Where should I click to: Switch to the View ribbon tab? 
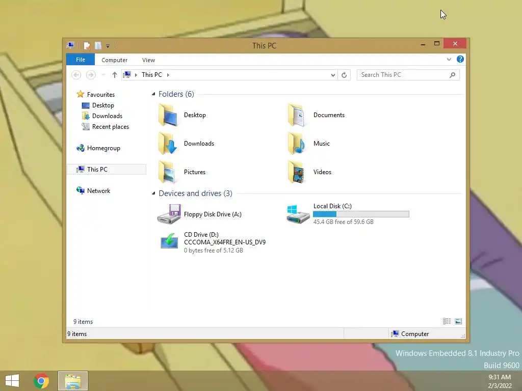click(x=148, y=60)
